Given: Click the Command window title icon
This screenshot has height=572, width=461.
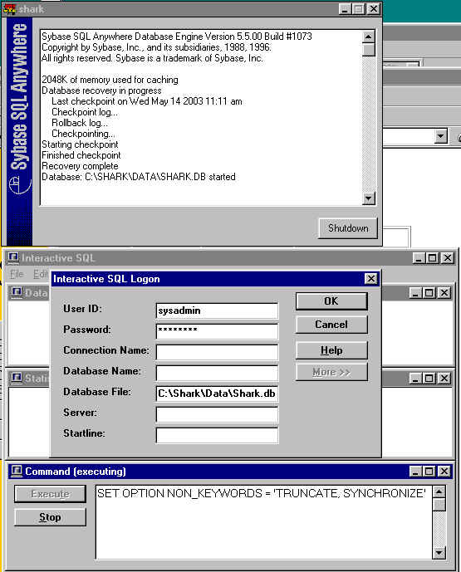Looking at the screenshot, I should pos(17,472).
